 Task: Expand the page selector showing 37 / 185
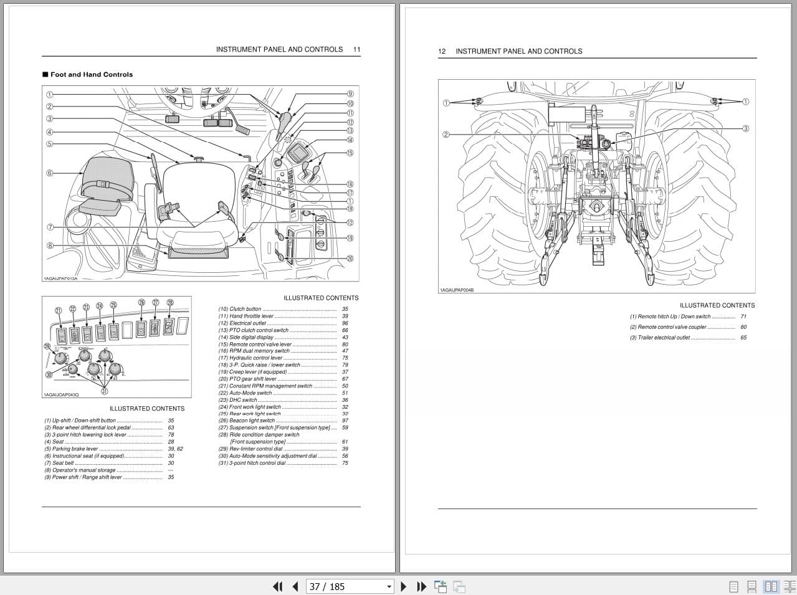(x=388, y=586)
